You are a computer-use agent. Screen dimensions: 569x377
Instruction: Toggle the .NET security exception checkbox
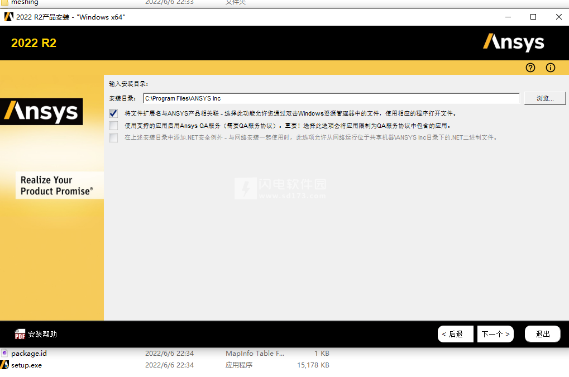[114, 137]
